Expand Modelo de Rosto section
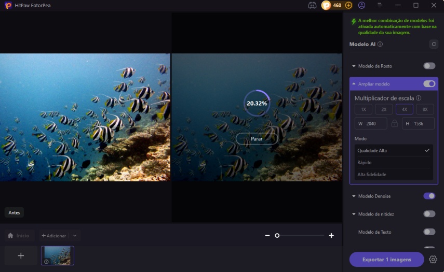Image resolution: width=444 pixels, height=272 pixels. (x=354, y=66)
